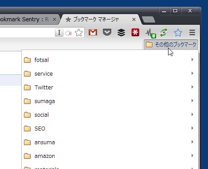Open a new tab
This screenshot has height=169, width=208.
point(149,19)
